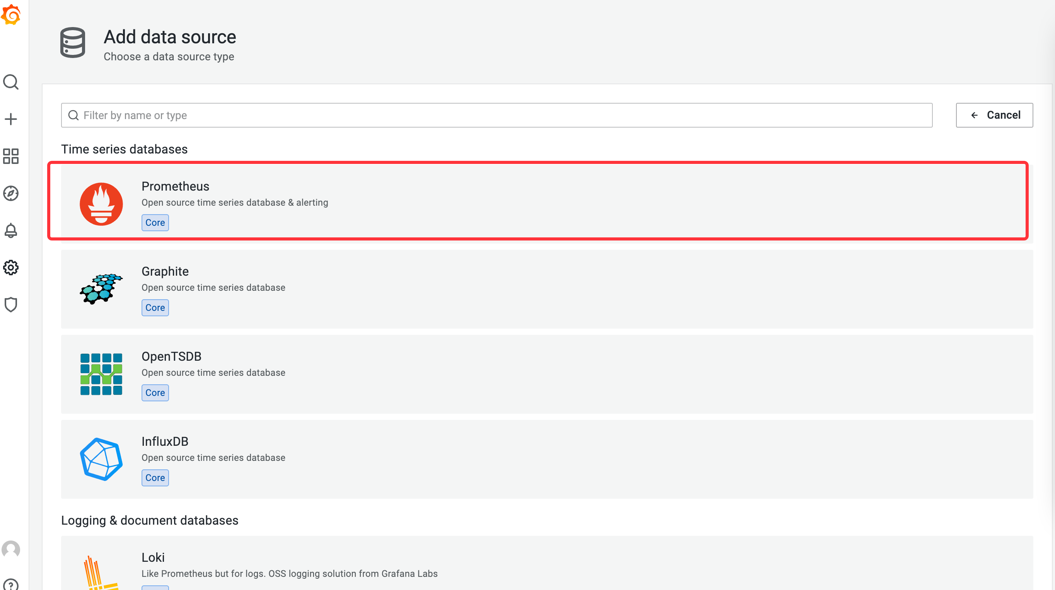Screen dimensions: 1055x590
Task: Click the Core badge under InfluxDB
Action: pos(155,477)
